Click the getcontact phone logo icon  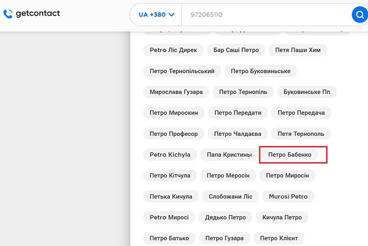[x=8, y=14]
